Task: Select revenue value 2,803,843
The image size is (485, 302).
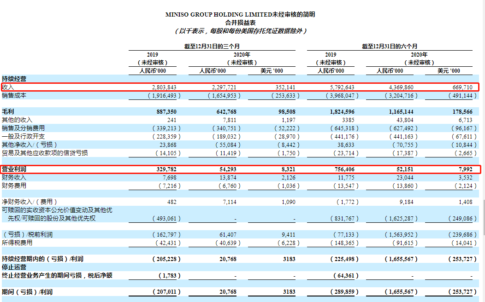Action: coord(164,87)
